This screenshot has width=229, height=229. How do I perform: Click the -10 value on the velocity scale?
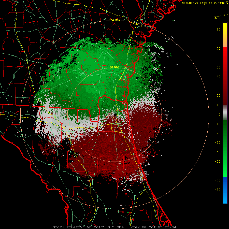(218, 124)
